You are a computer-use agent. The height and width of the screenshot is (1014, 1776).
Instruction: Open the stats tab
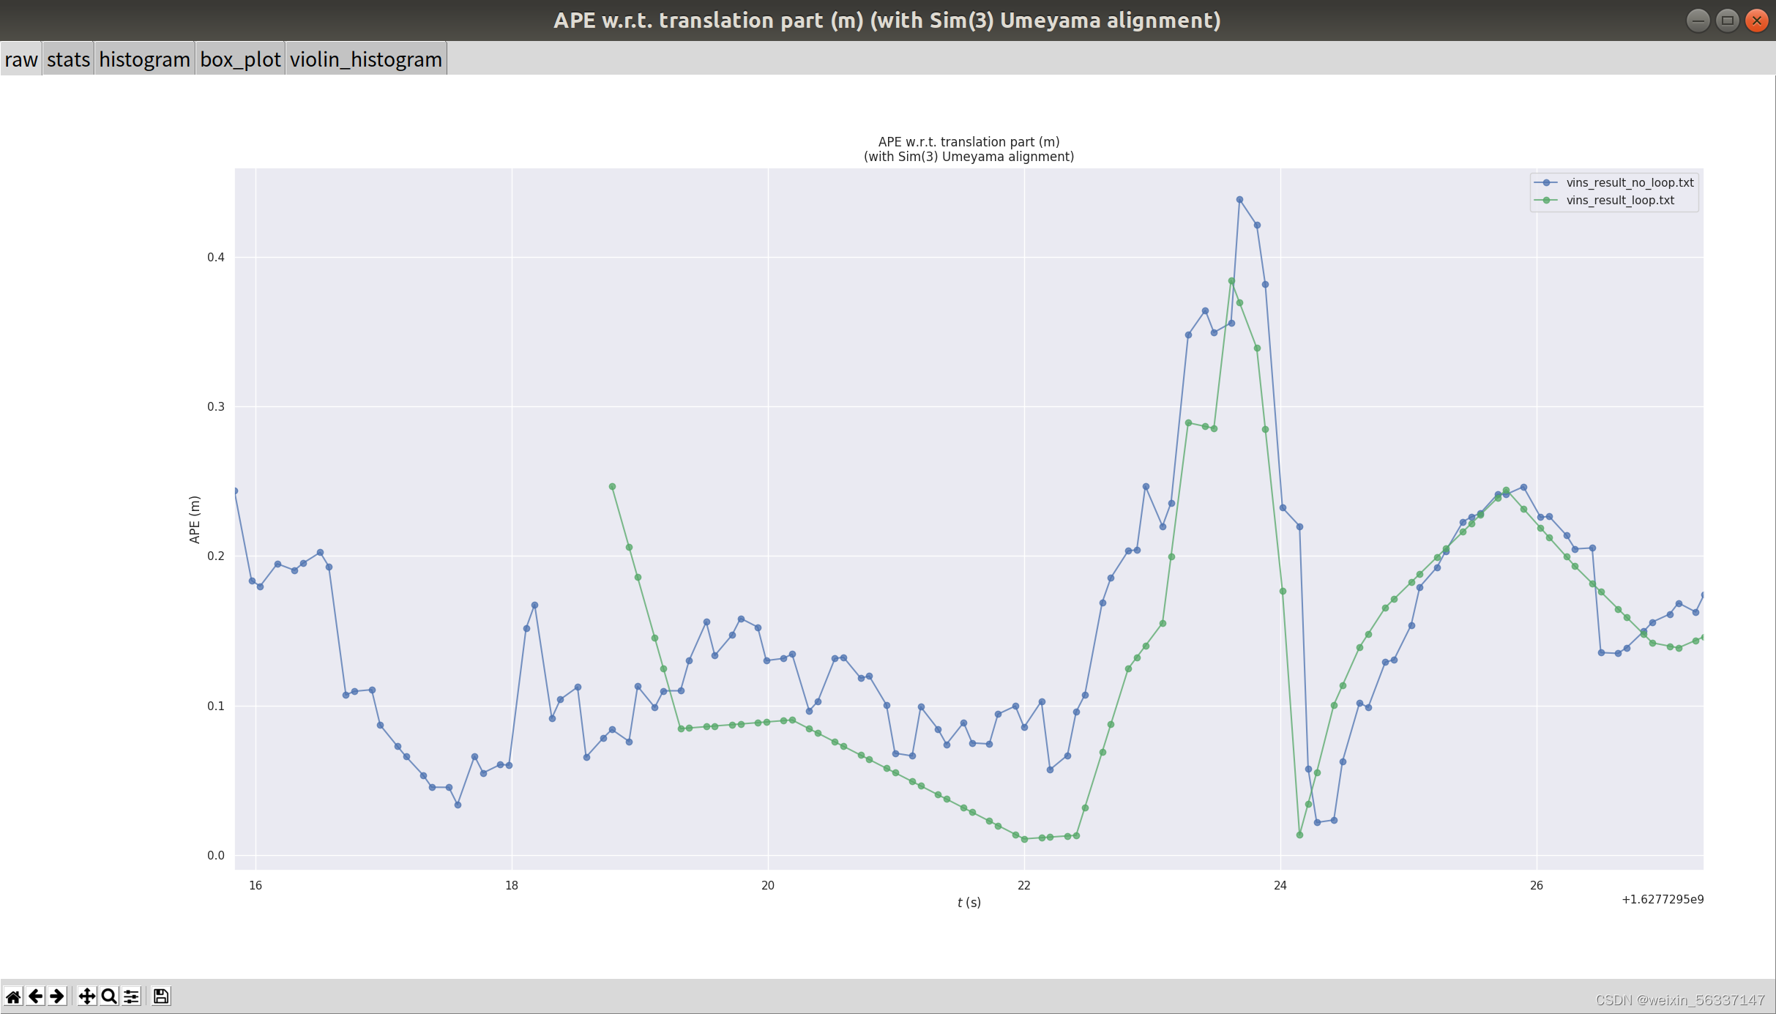pos(68,59)
